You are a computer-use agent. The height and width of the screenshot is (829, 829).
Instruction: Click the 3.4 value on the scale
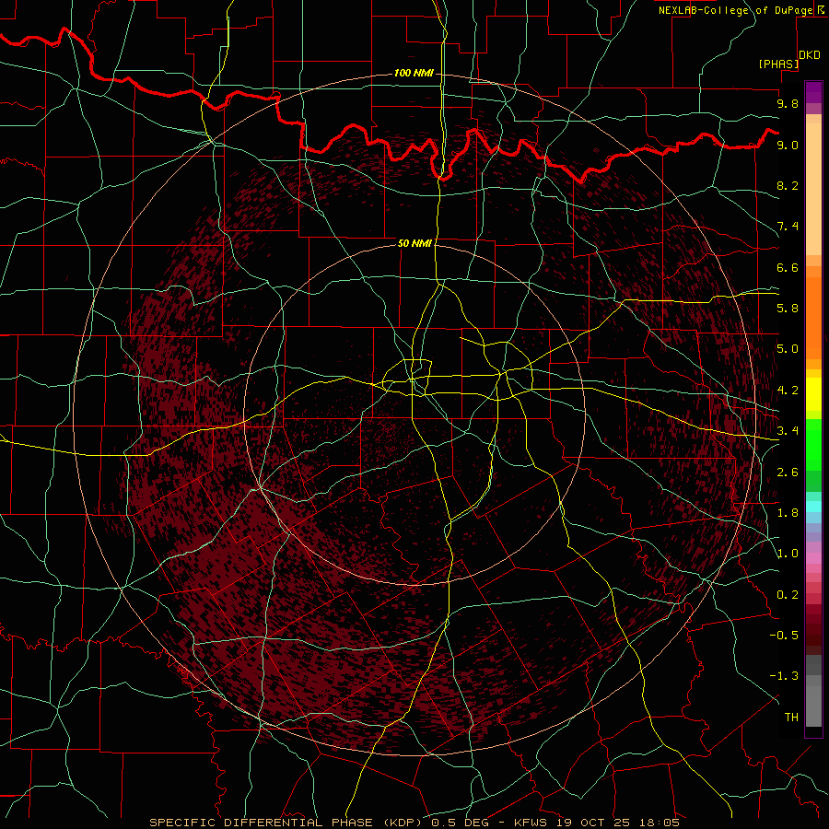(788, 431)
